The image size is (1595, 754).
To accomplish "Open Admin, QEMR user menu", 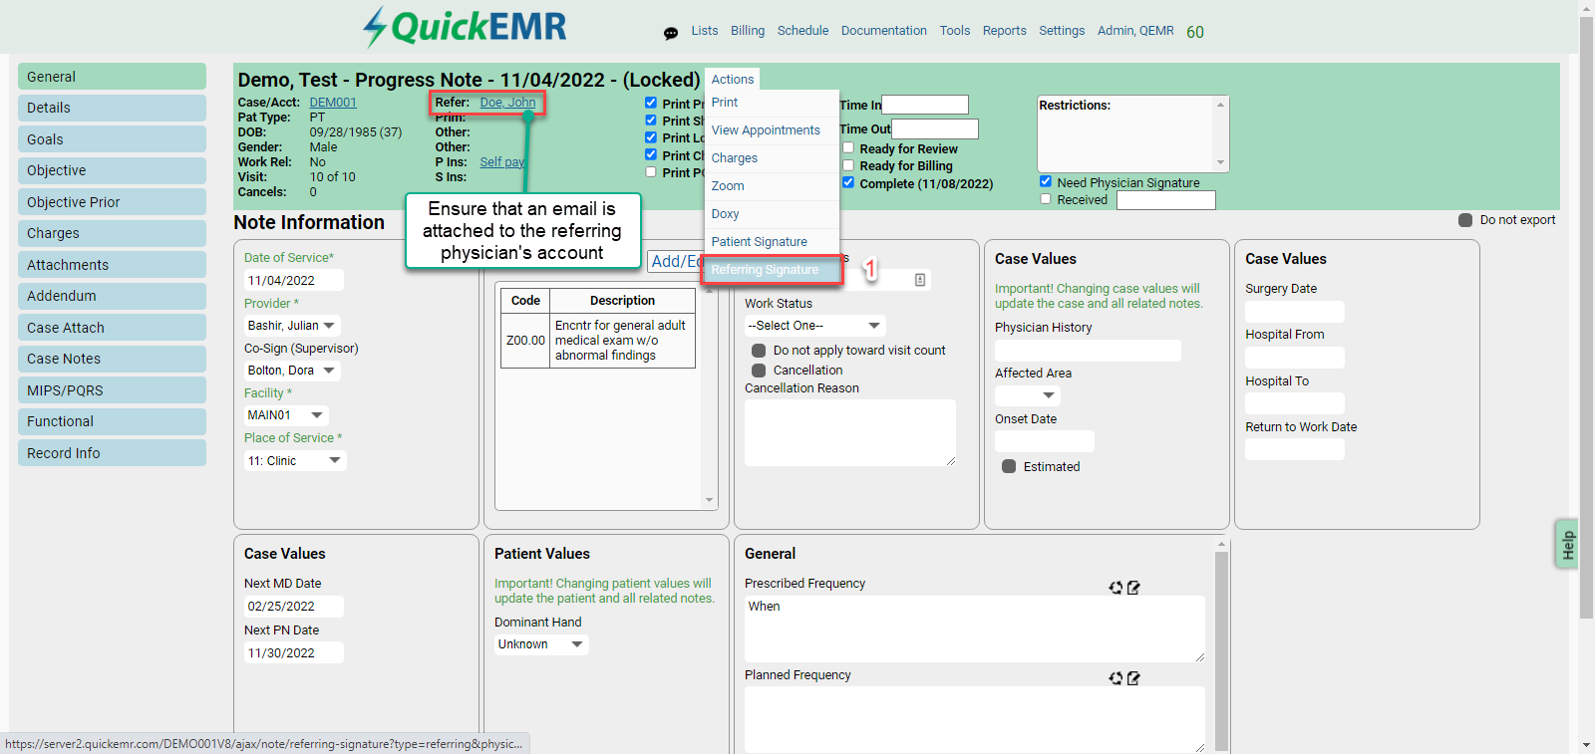I will (1135, 31).
